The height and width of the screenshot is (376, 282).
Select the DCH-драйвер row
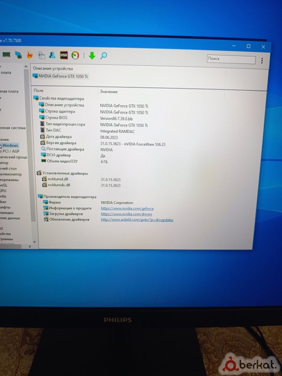59,155
